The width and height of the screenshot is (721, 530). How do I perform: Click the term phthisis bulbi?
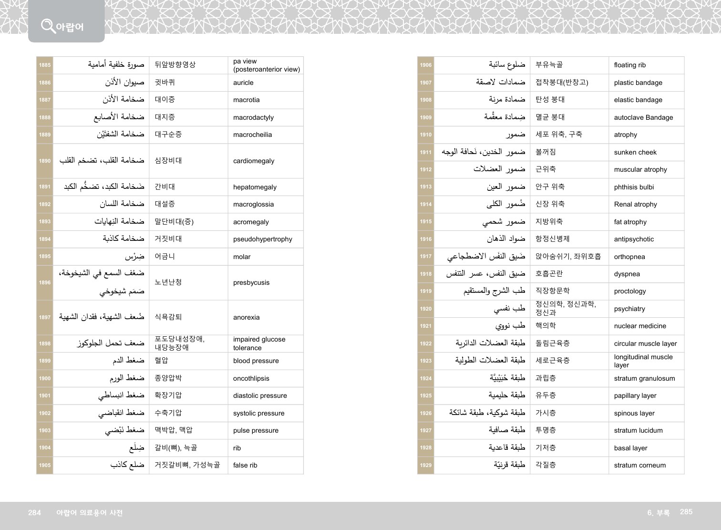[634, 187]
